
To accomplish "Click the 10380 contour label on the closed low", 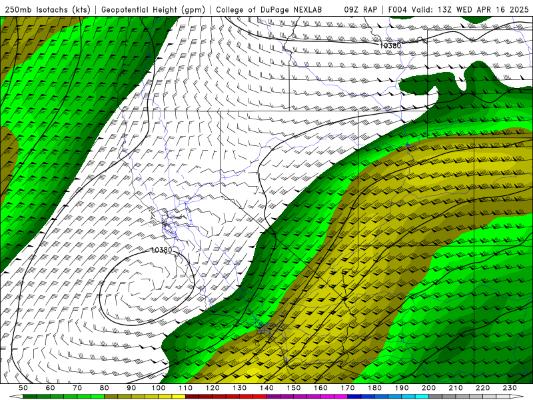I will coord(161,250).
